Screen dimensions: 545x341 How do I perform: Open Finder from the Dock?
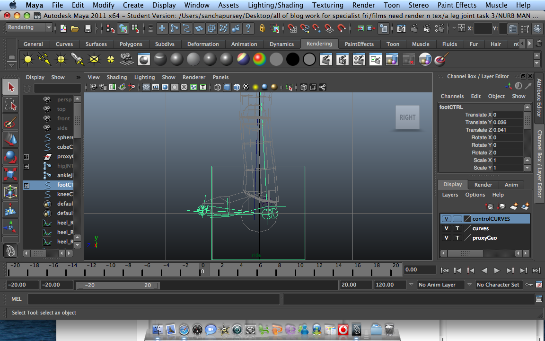point(158,330)
